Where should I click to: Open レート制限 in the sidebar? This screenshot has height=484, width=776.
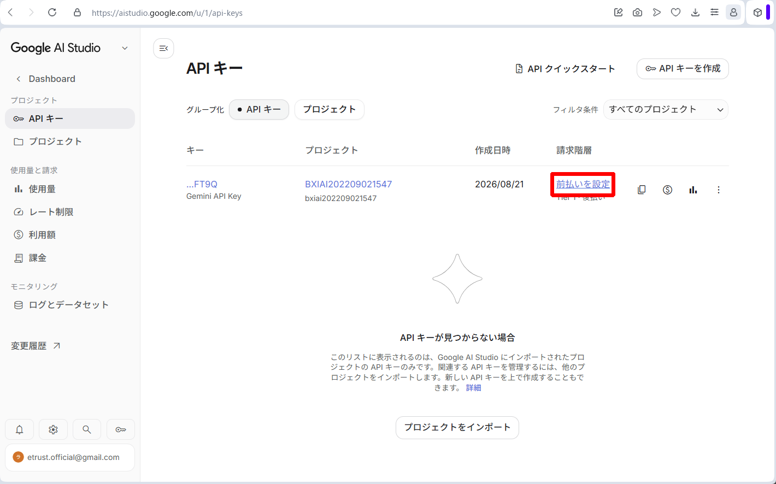pyautogui.click(x=70, y=212)
